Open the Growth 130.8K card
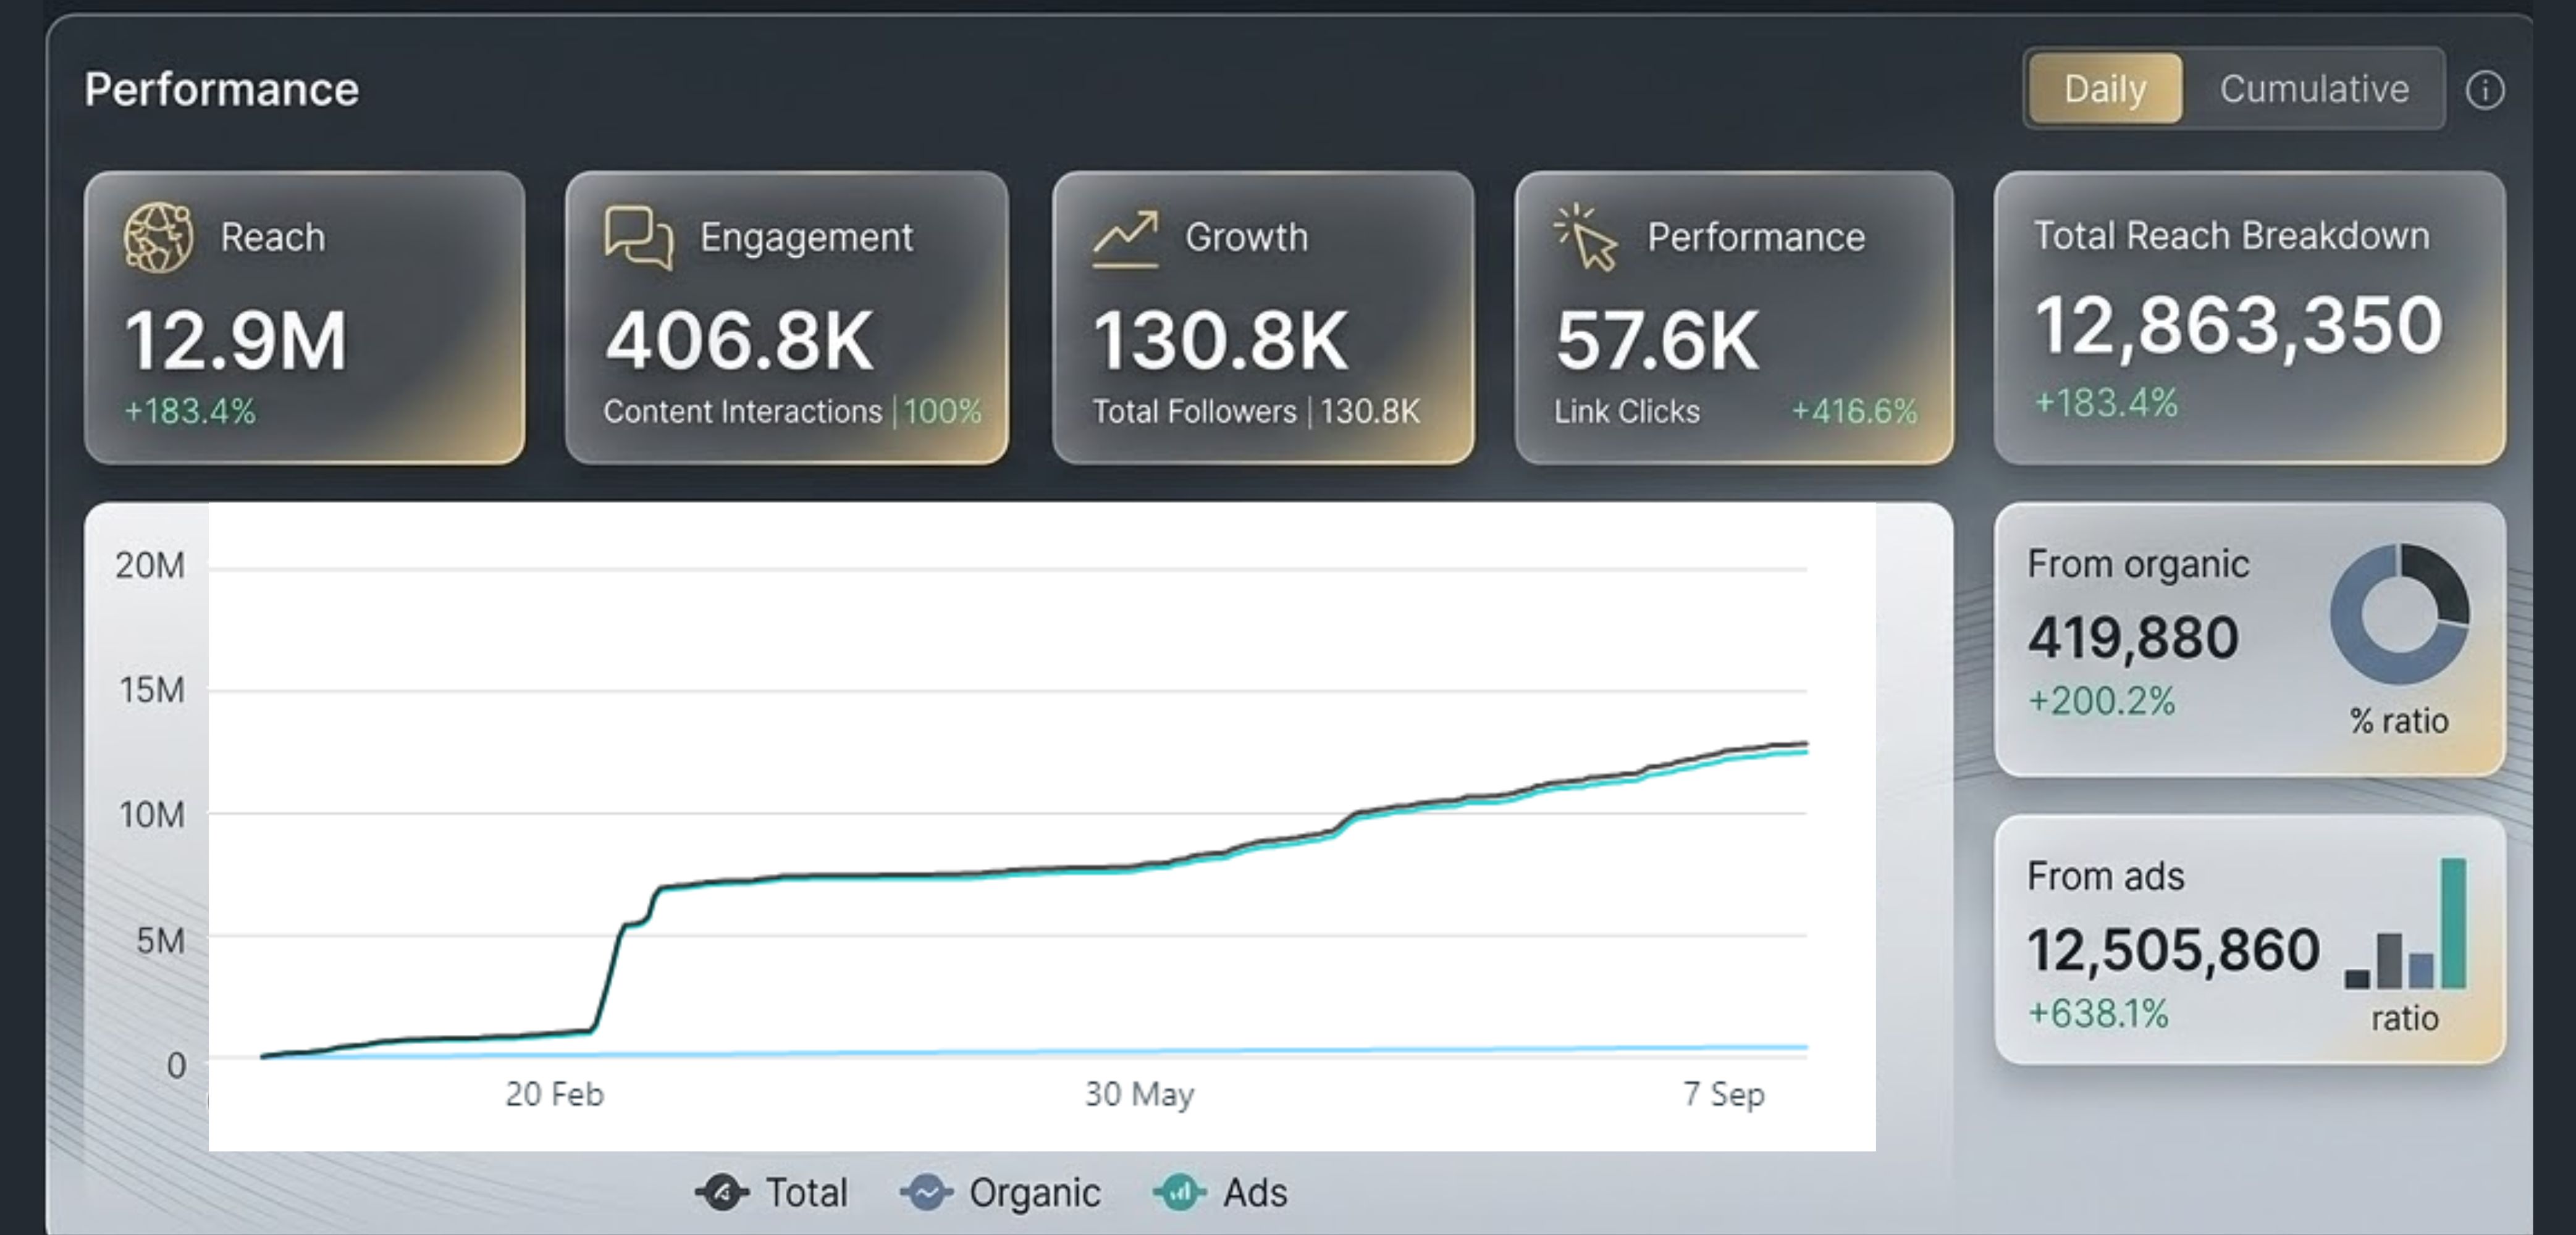 coord(1263,318)
